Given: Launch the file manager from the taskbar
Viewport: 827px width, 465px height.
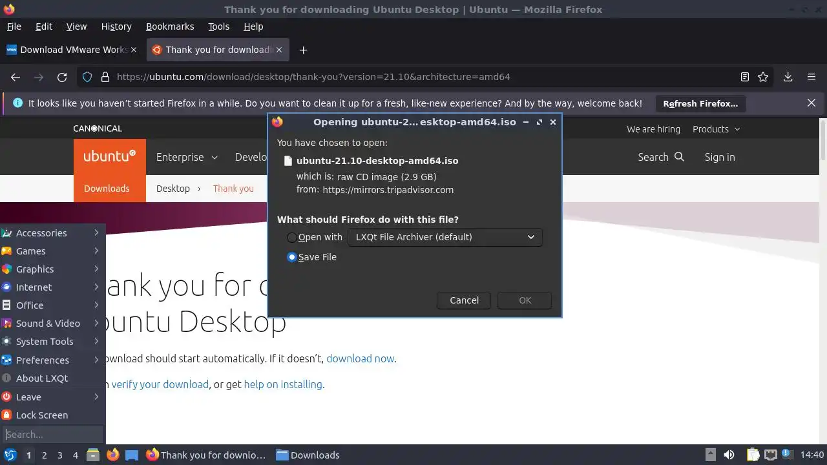Looking at the screenshot, I should click(93, 455).
